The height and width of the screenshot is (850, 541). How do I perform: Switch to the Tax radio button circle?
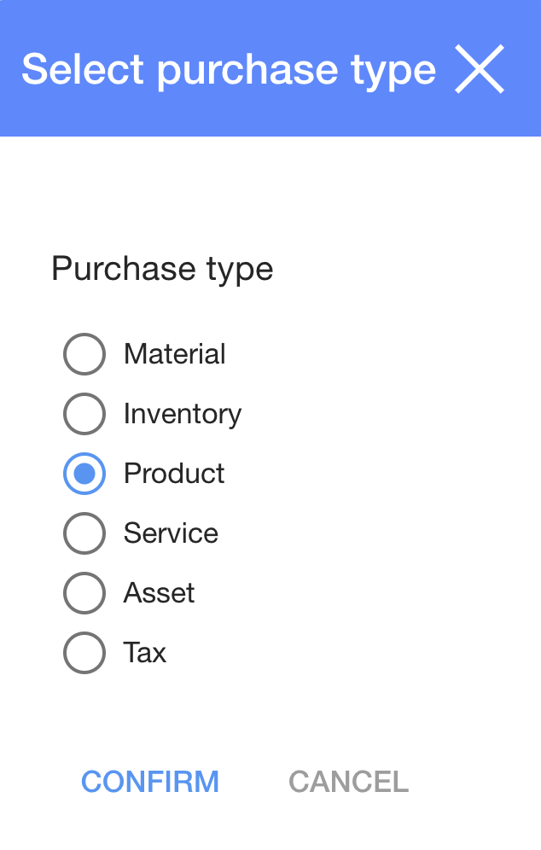(84, 653)
